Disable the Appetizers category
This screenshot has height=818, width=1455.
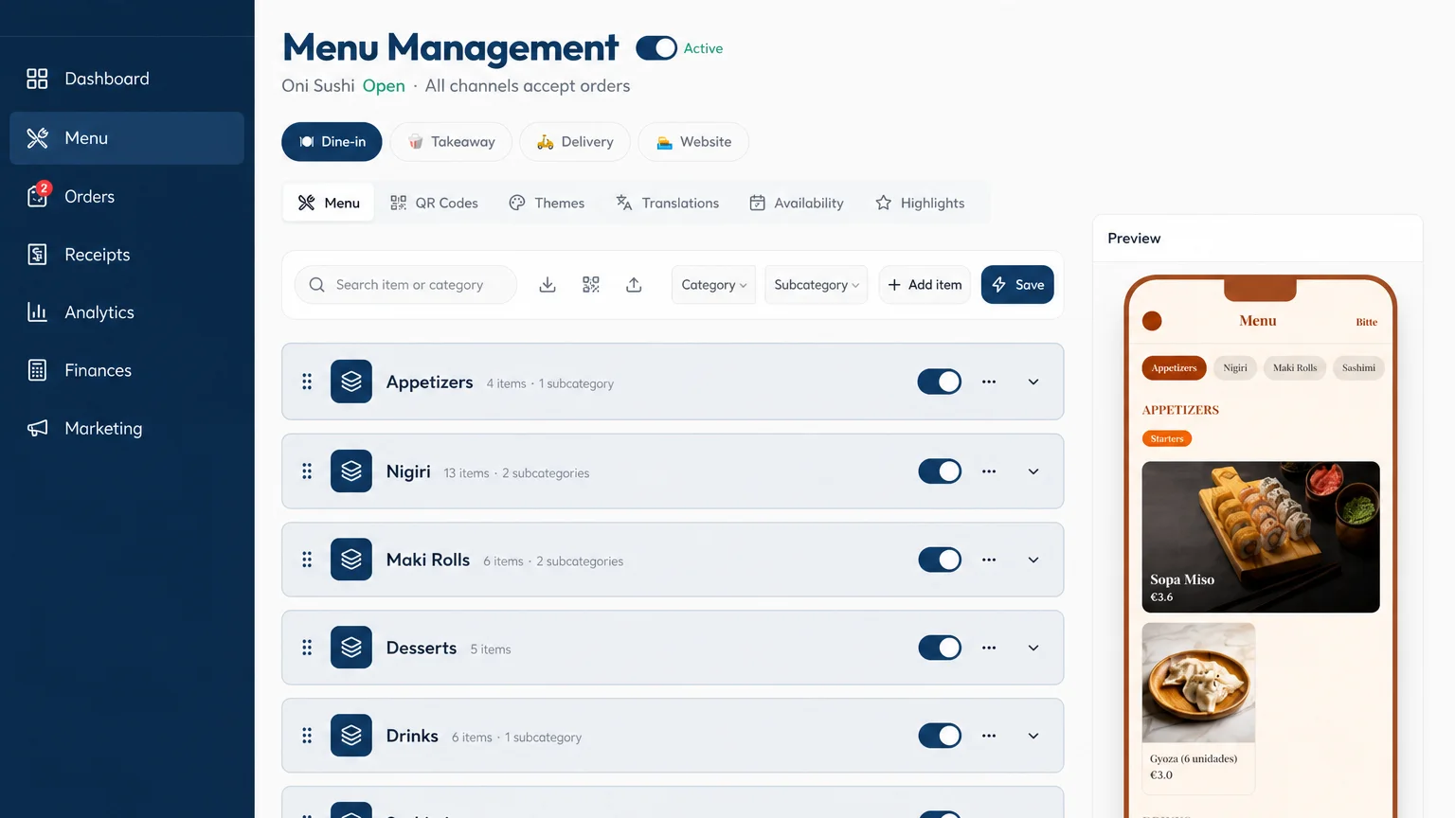[940, 382]
